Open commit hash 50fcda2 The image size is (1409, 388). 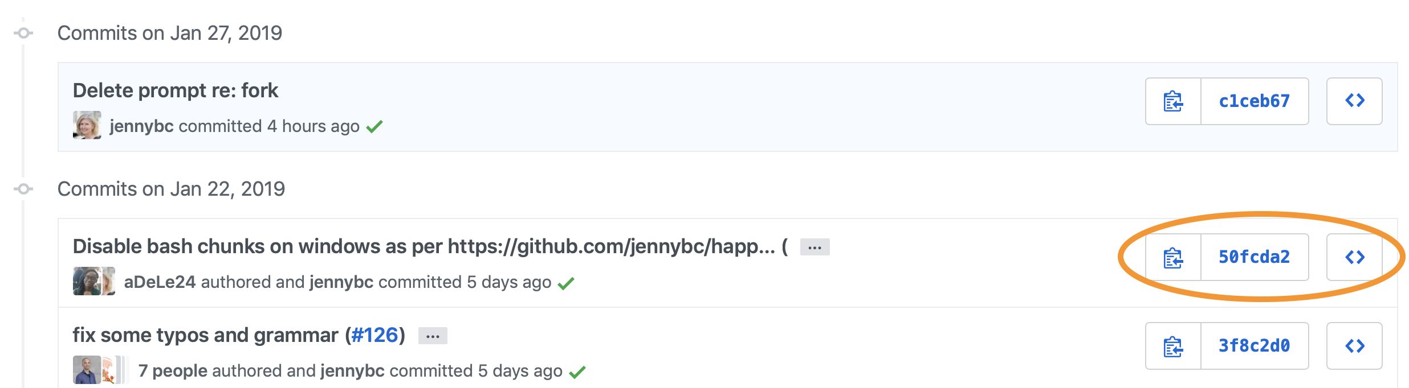tap(1254, 257)
